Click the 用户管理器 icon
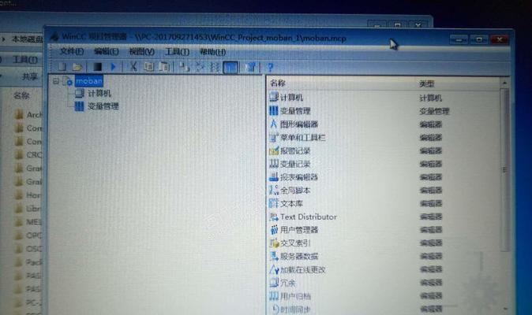The width and height of the screenshot is (532, 315). click(273, 230)
